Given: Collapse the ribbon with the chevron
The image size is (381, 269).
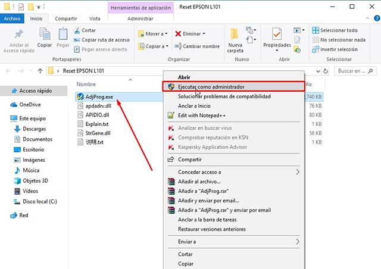Looking at the screenshot, I should [368, 18].
